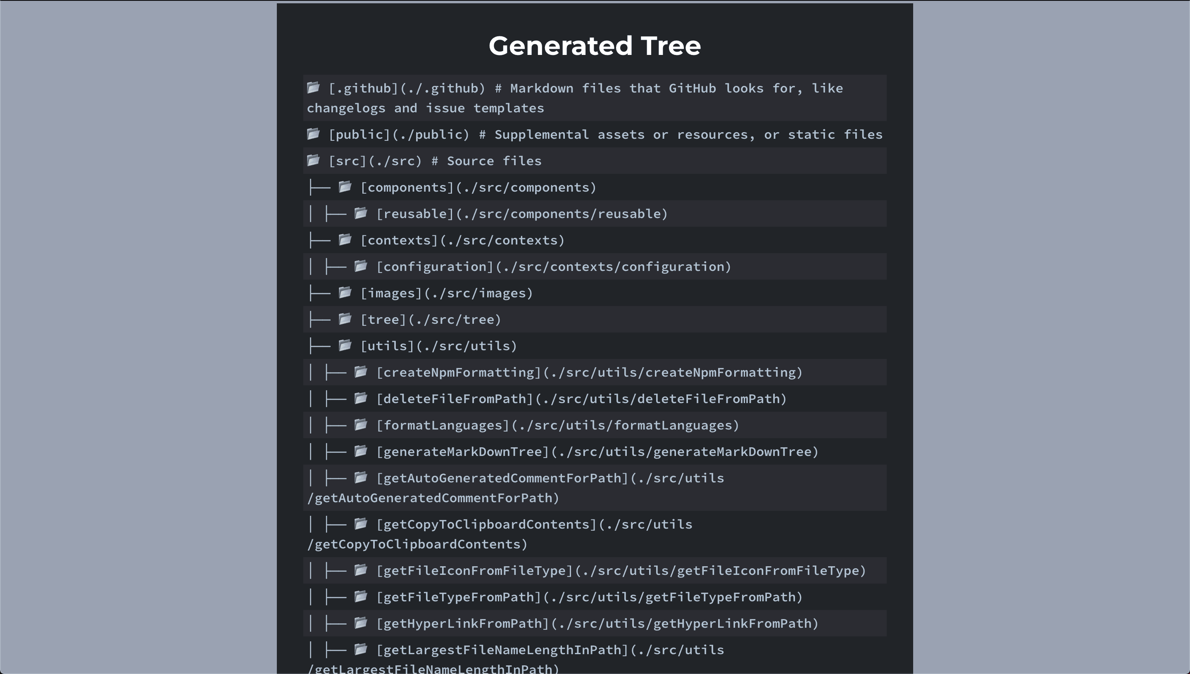Click the wrapped '/getAutoGeneratedCommentForPath)' line
Image resolution: width=1190 pixels, height=674 pixels.
(x=433, y=498)
